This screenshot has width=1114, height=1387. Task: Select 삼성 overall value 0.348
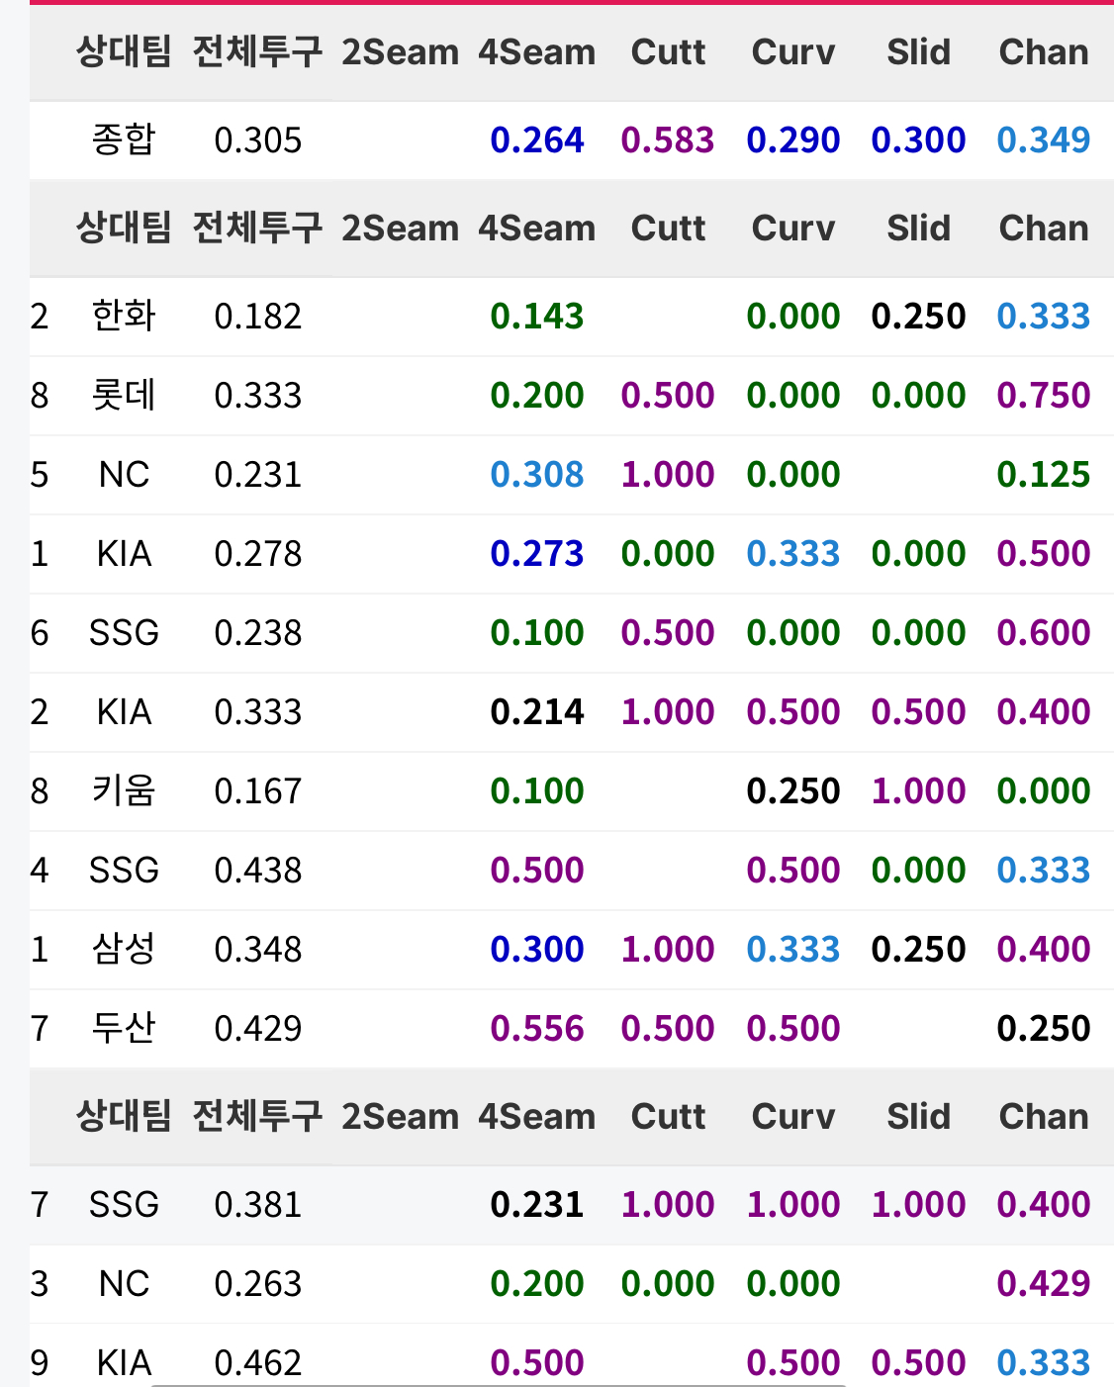[257, 950]
